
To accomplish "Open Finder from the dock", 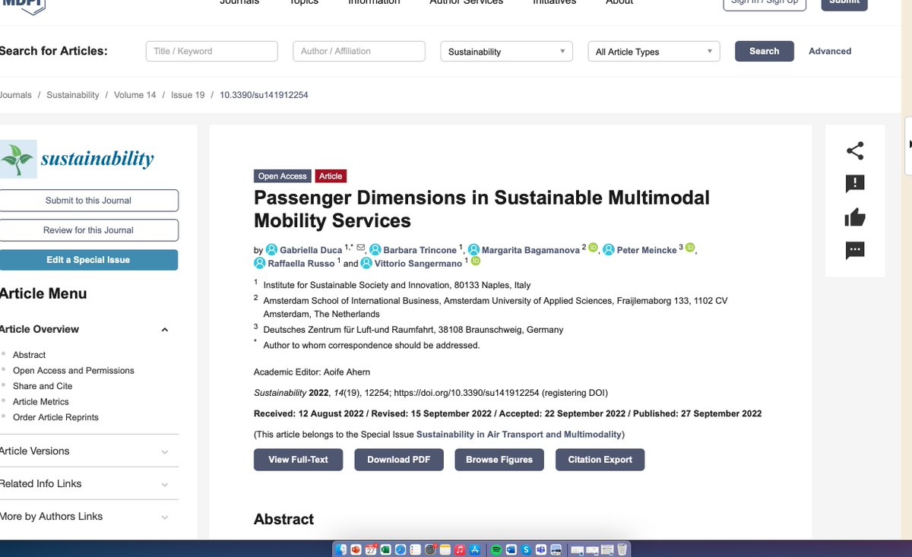I will pos(341,549).
